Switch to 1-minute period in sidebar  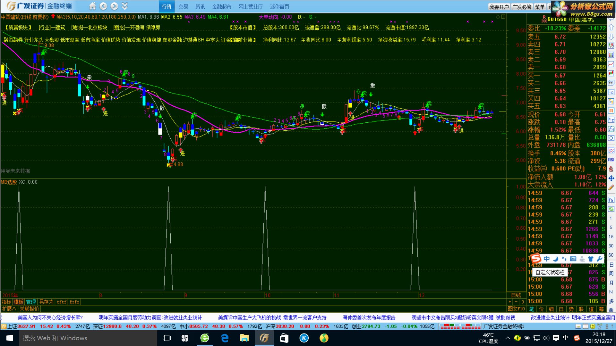611,218
